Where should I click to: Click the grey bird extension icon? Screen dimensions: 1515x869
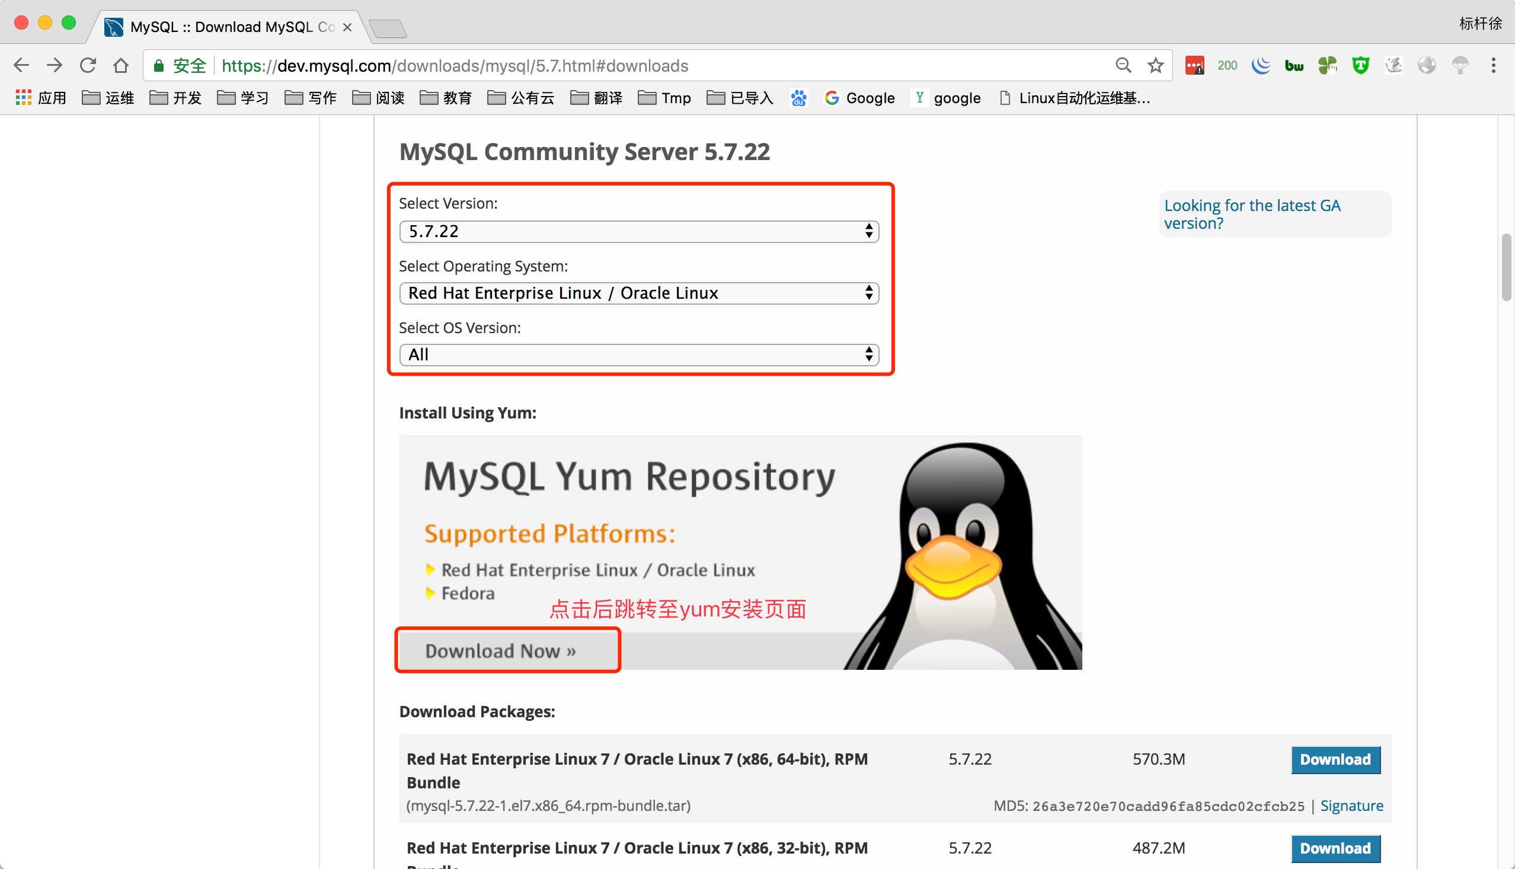coord(1394,65)
